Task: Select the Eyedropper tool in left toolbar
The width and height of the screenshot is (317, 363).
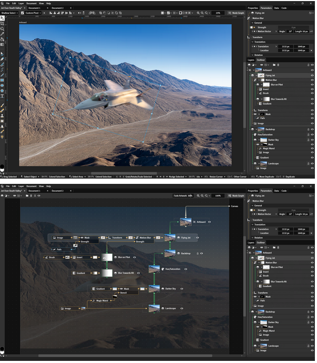Action: pyautogui.click(x=2, y=34)
